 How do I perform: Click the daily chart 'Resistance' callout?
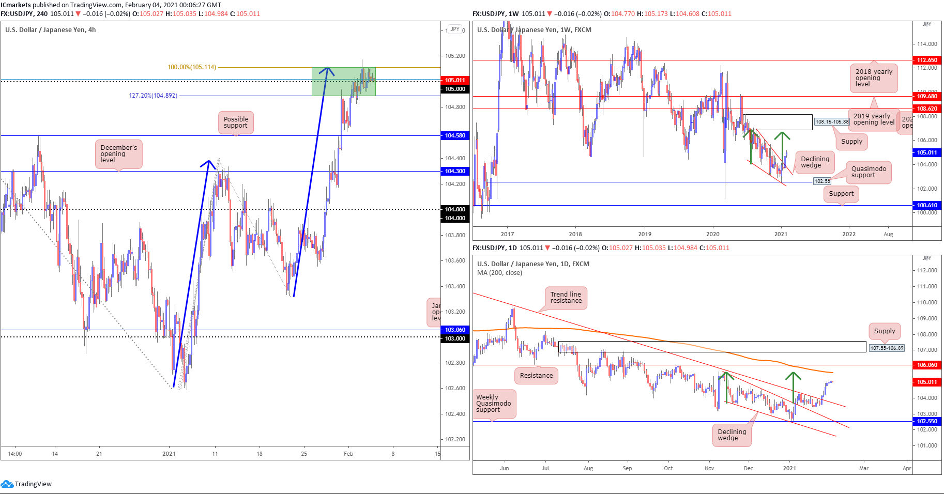[536, 376]
